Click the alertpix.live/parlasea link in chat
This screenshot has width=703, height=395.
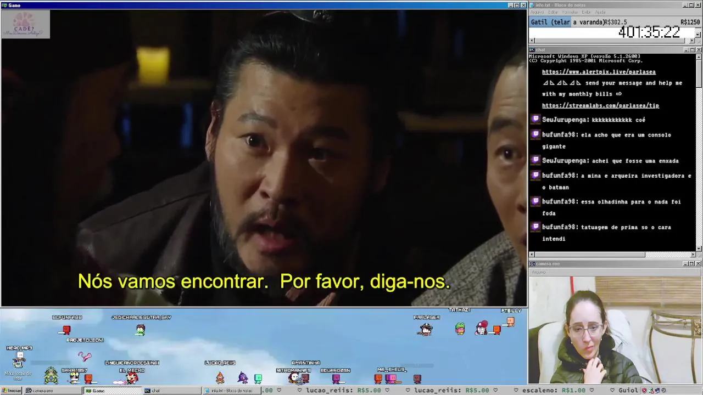[x=599, y=72]
